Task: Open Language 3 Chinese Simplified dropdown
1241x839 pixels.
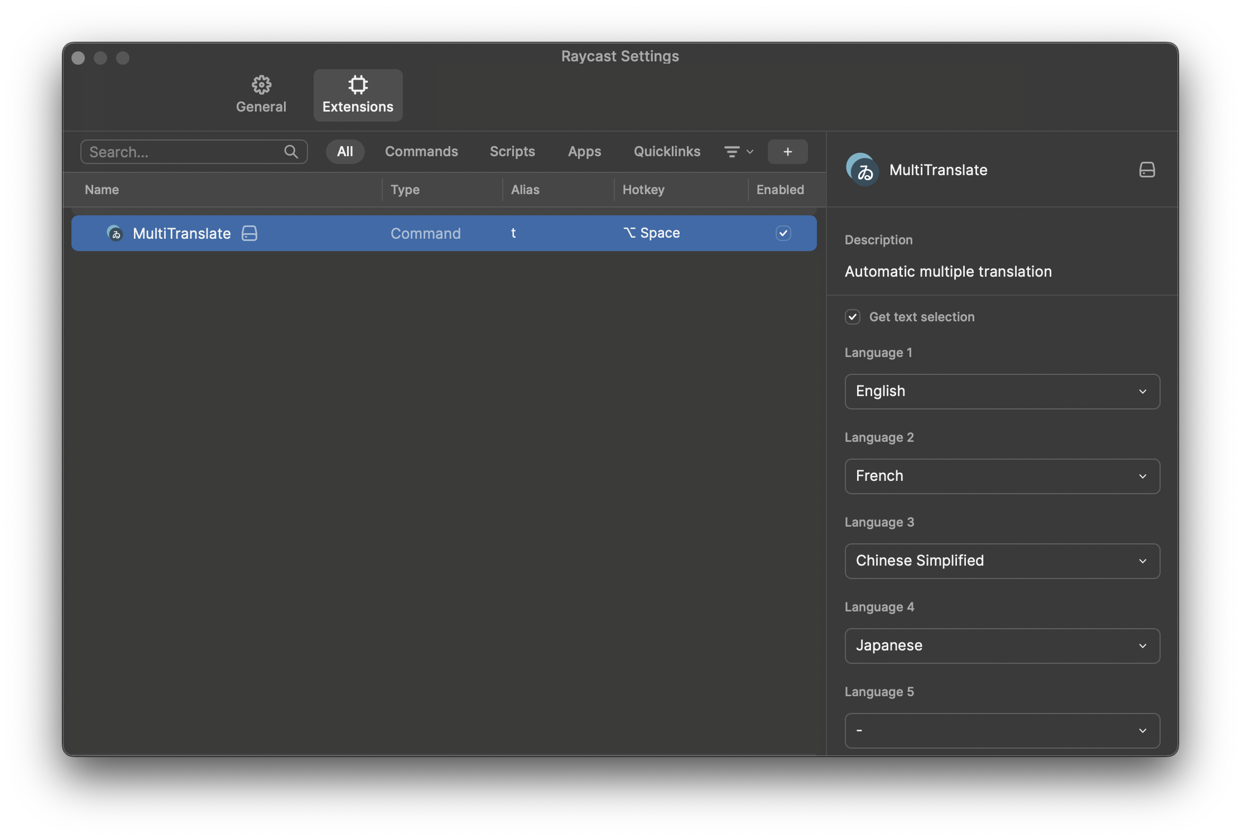Action: [x=1002, y=561]
